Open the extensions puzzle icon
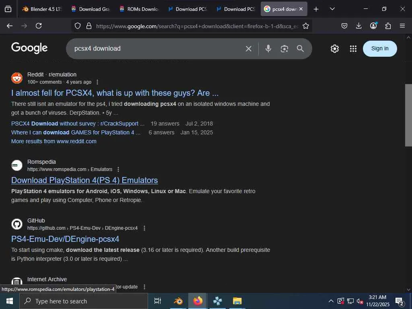Viewport: 412px width, 309px height. pyautogui.click(x=388, y=26)
